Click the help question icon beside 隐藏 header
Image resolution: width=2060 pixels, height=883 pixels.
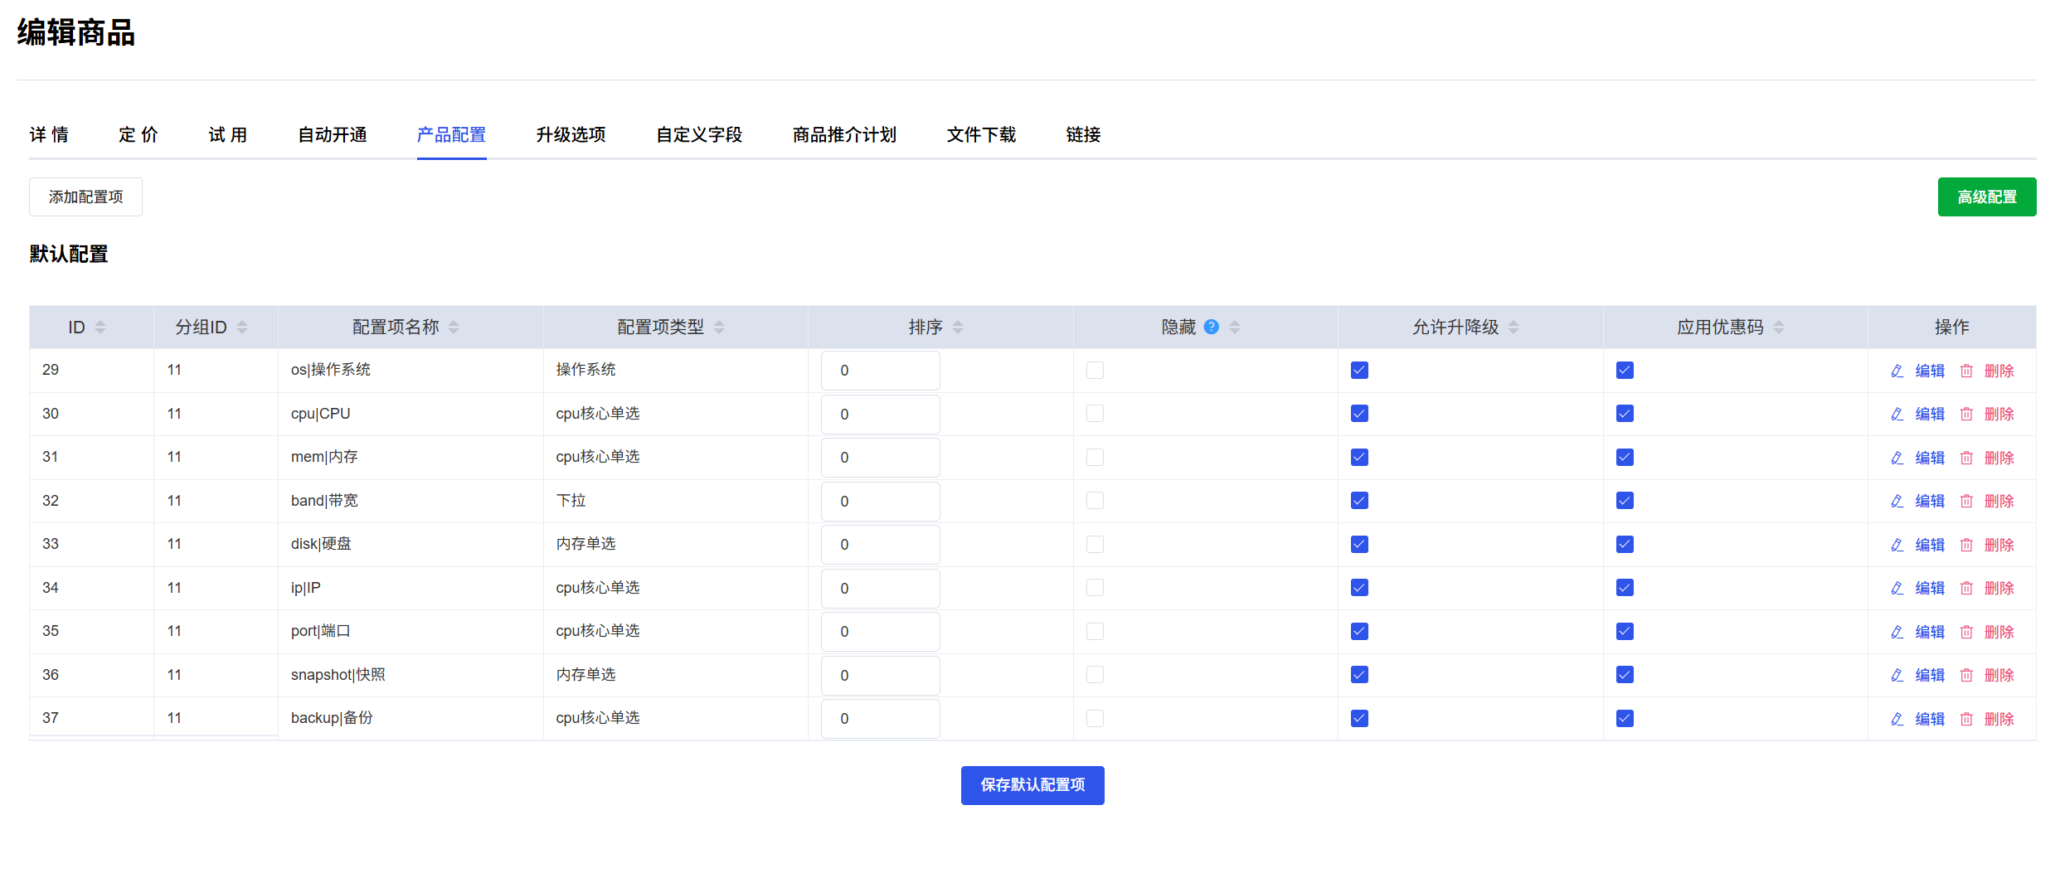(x=1211, y=327)
